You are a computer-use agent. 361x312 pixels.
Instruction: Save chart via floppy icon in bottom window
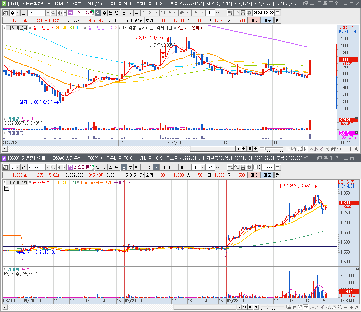click(243, 167)
